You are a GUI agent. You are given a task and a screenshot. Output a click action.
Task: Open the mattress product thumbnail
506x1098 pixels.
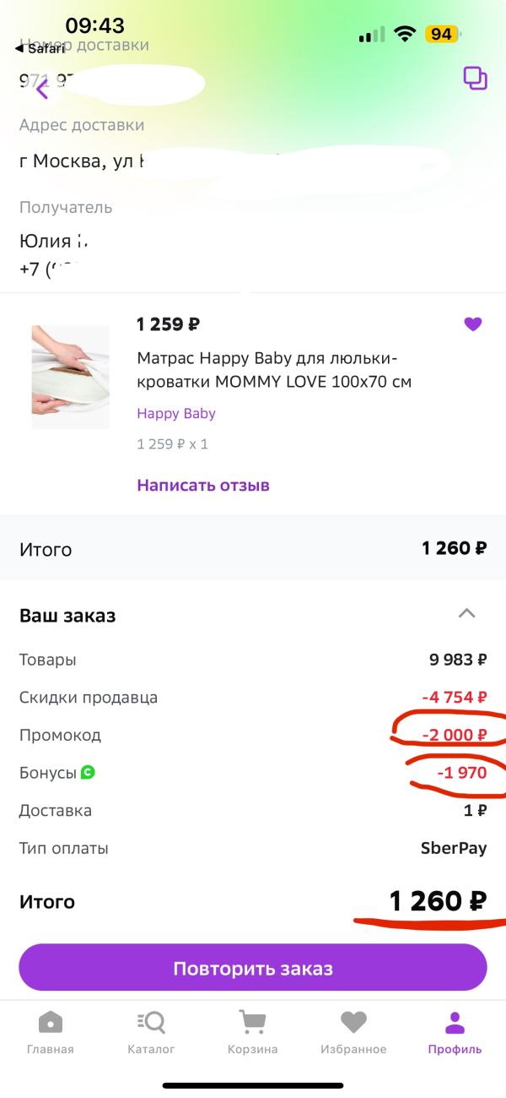[x=71, y=377]
